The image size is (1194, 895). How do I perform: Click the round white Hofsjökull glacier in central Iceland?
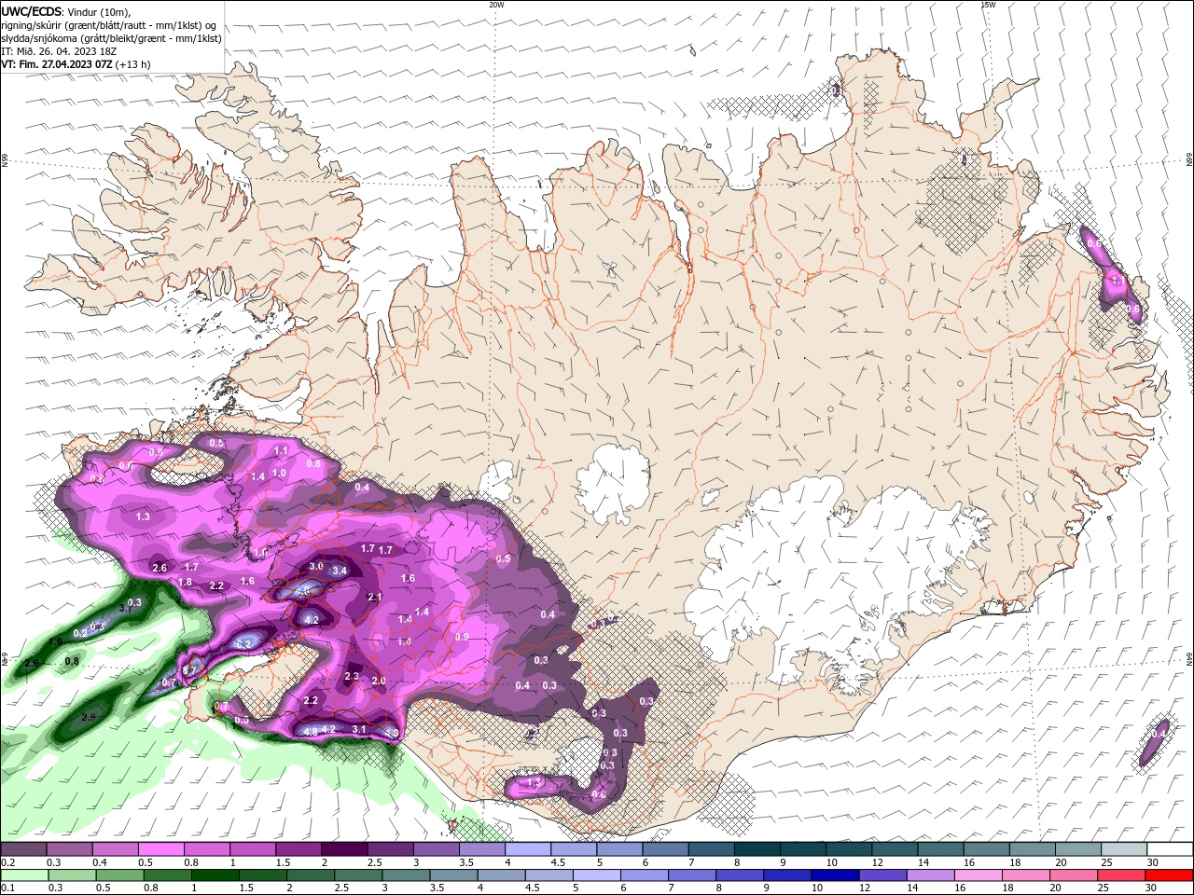(612, 482)
